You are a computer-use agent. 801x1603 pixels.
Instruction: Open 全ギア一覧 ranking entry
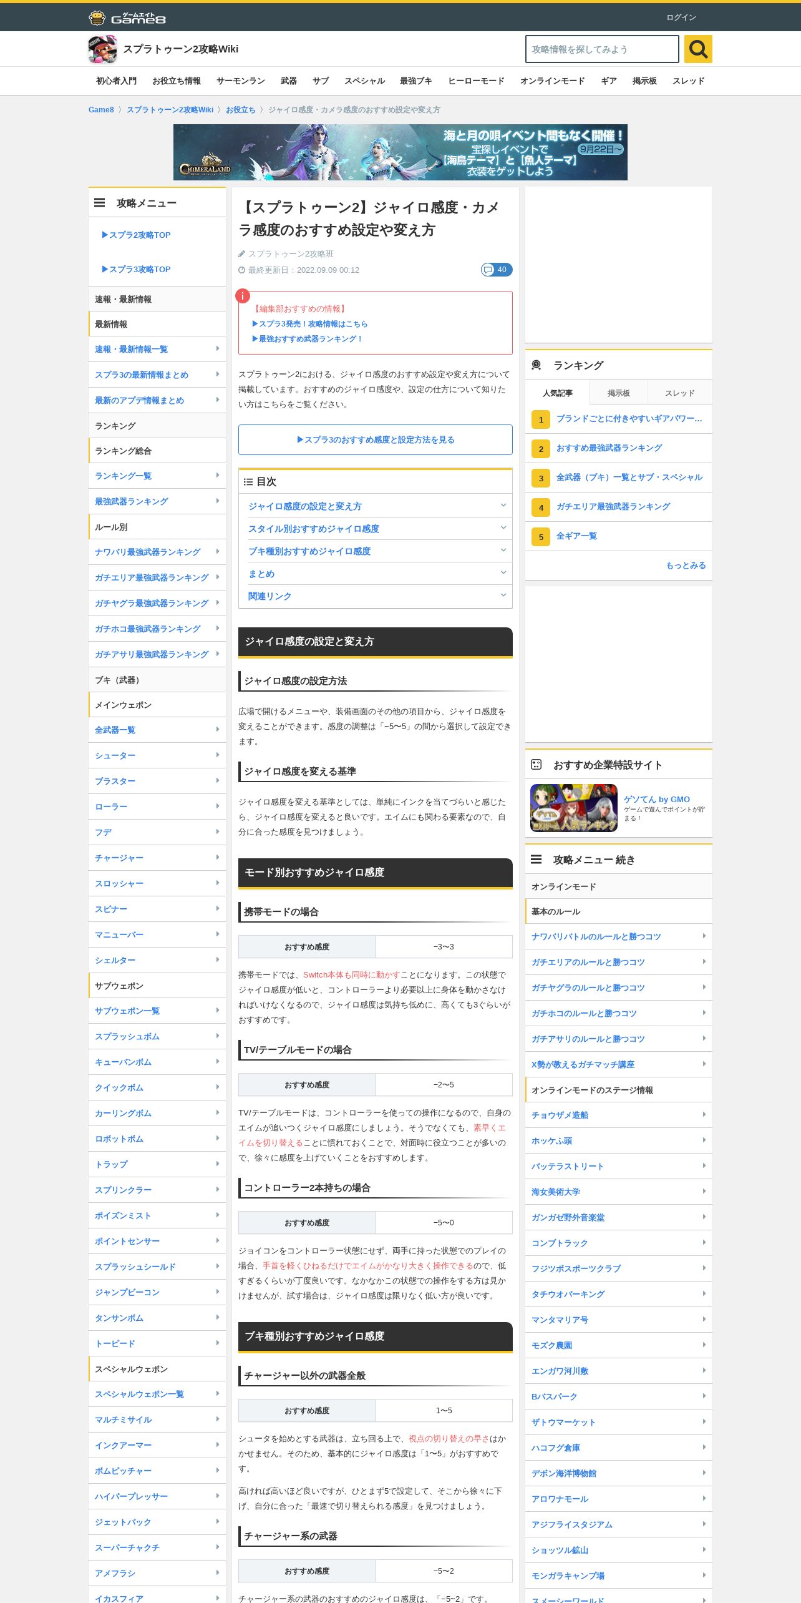point(576,536)
